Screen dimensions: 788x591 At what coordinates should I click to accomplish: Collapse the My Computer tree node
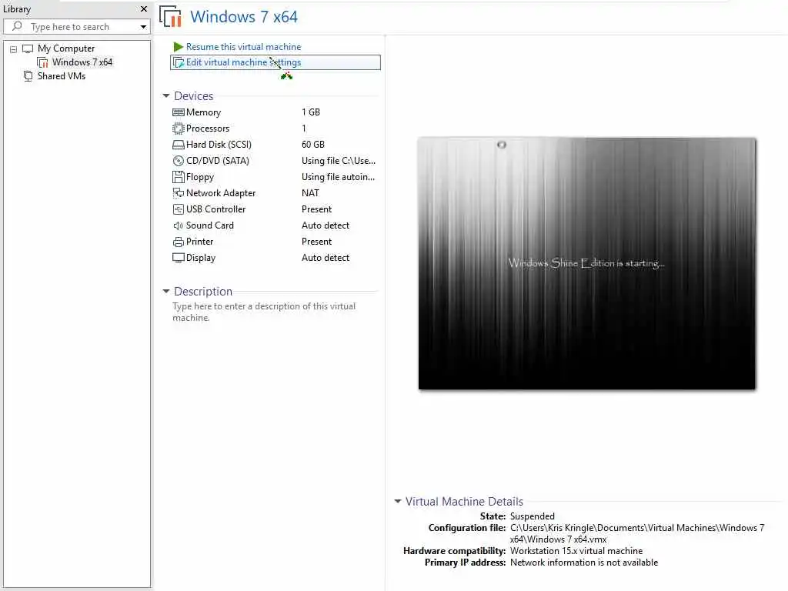(x=14, y=49)
